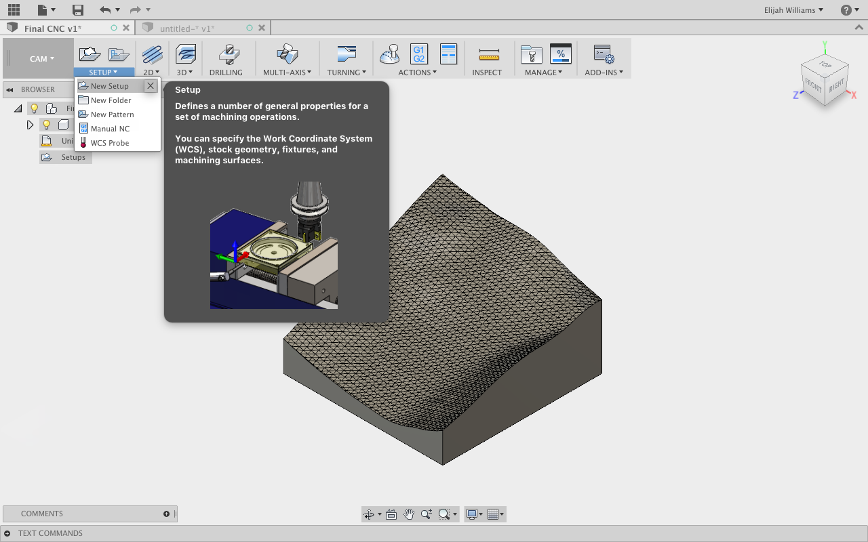Click the RIGHT face of view cube

pyautogui.click(x=836, y=85)
